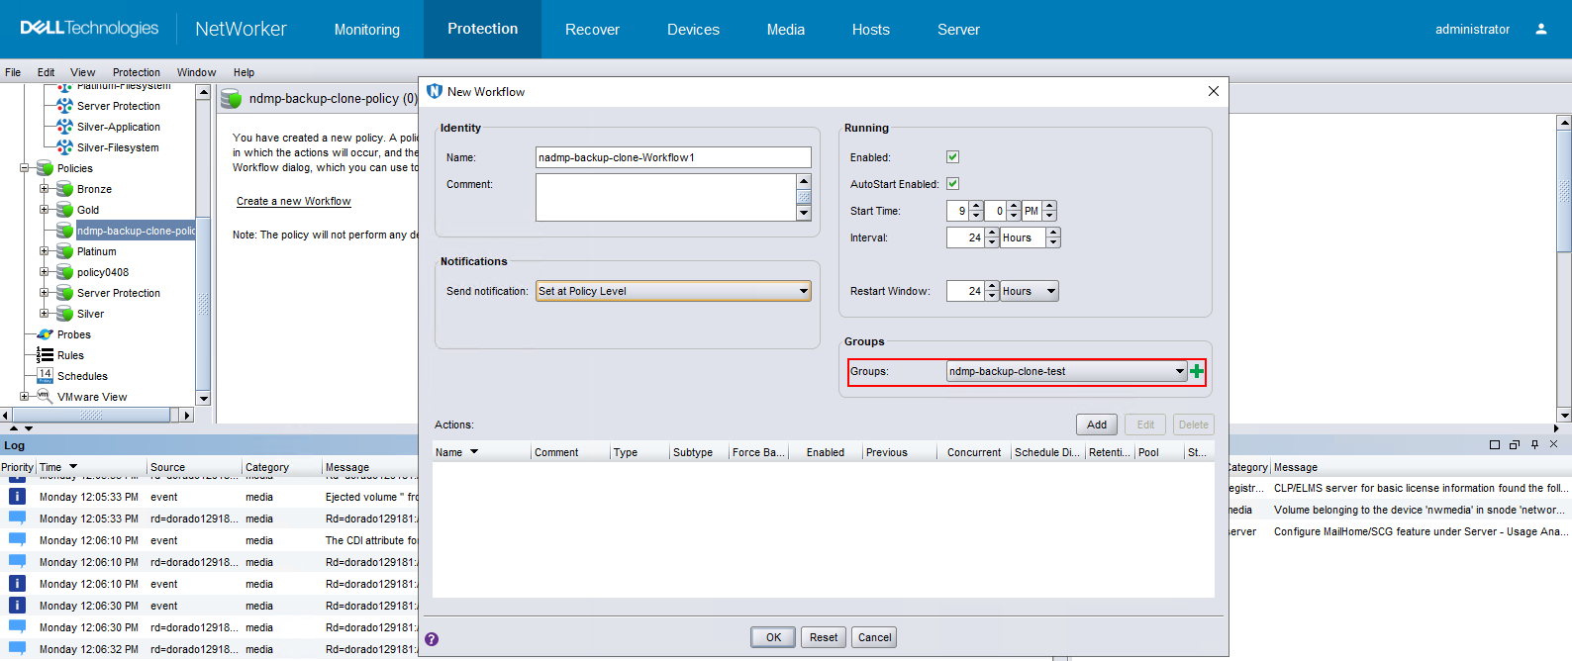Open the Groups dropdown list
Screen dimensions: 1572x661
1067,371
